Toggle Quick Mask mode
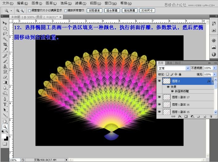Image resolution: width=218 pixels, height=162 pixels. tap(5, 144)
